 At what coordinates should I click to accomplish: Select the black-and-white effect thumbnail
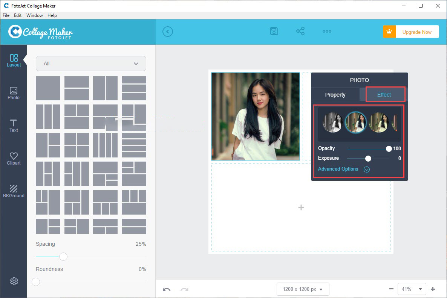coord(332,123)
